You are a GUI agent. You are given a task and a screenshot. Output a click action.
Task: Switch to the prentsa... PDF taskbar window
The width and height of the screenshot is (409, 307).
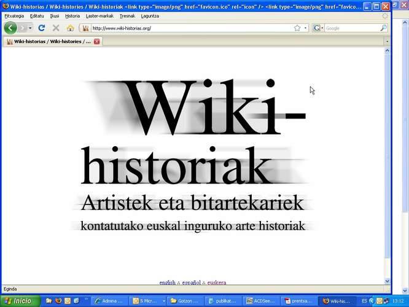300,301
